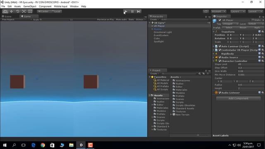Open the Layer Default dropdown
Viewport: 265px width, 149px height.
(256, 24)
